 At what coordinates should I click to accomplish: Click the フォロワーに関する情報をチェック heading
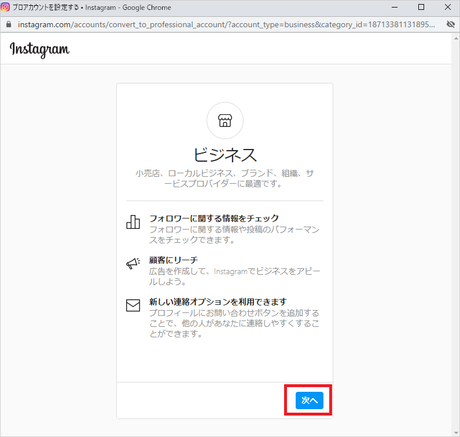point(214,218)
